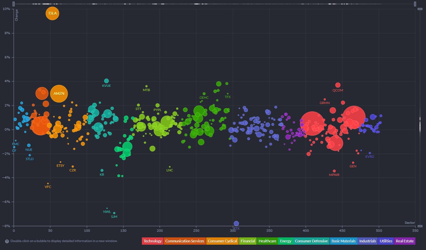Toggle Communication Services sector in legend
This screenshot has height=250, width=426.
[x=185, y=241]
